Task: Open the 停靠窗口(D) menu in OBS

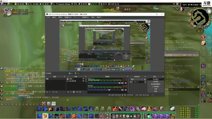Action: click(68, 17)
